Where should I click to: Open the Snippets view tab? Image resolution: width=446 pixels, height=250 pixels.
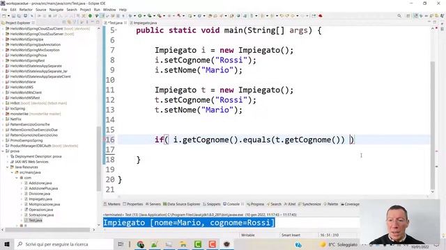pos(212,204)
